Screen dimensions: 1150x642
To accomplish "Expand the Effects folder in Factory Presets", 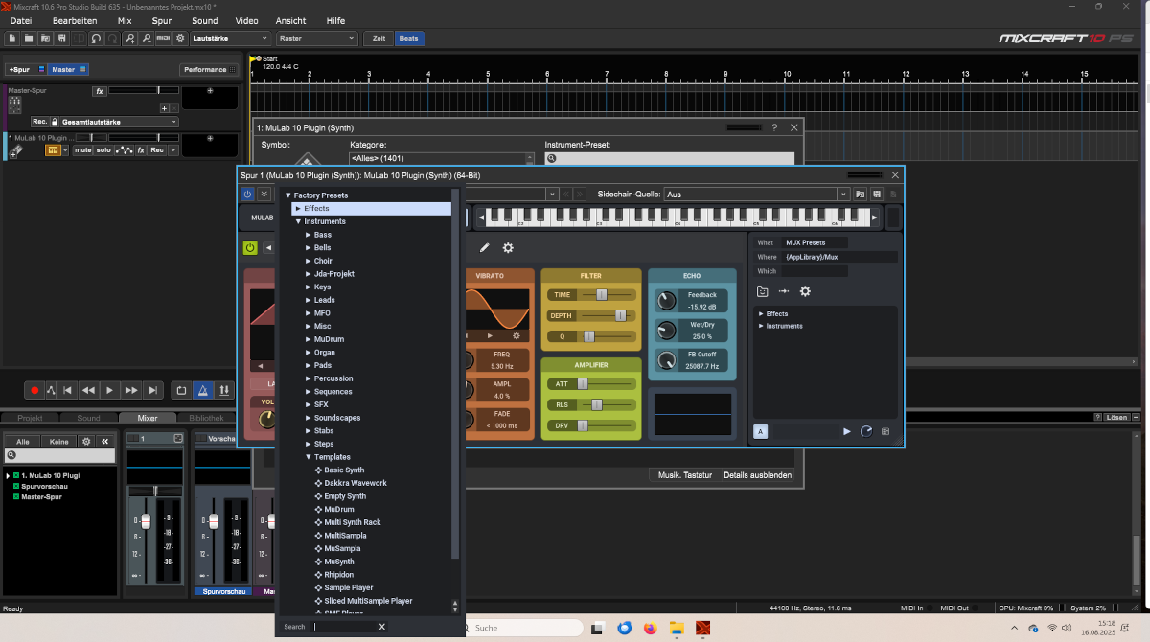I will point(298,208).
